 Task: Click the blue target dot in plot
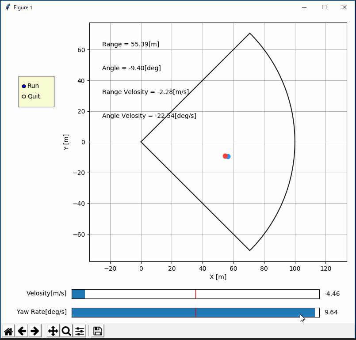[229, 156]
